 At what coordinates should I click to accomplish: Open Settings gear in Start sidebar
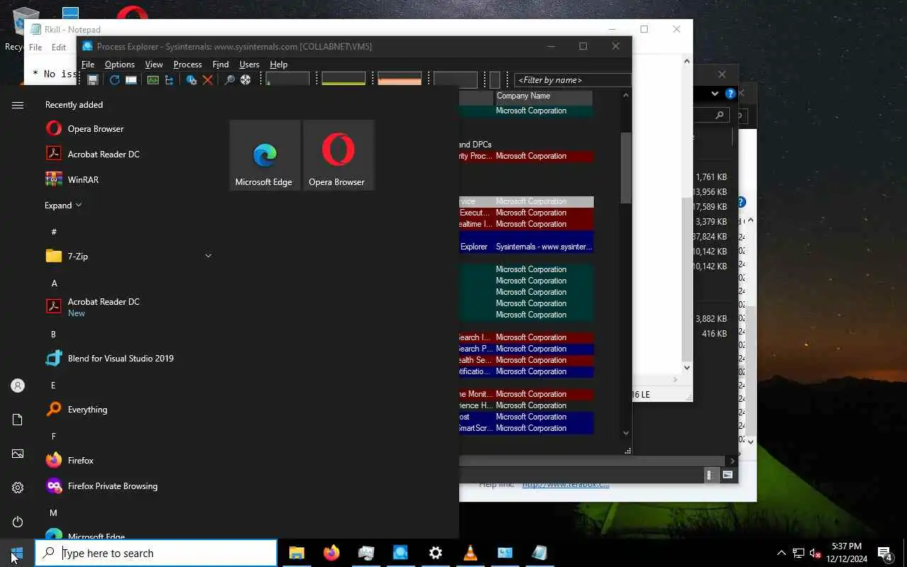click(x=18, y=488)
